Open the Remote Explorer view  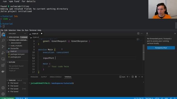pos(3,59)
